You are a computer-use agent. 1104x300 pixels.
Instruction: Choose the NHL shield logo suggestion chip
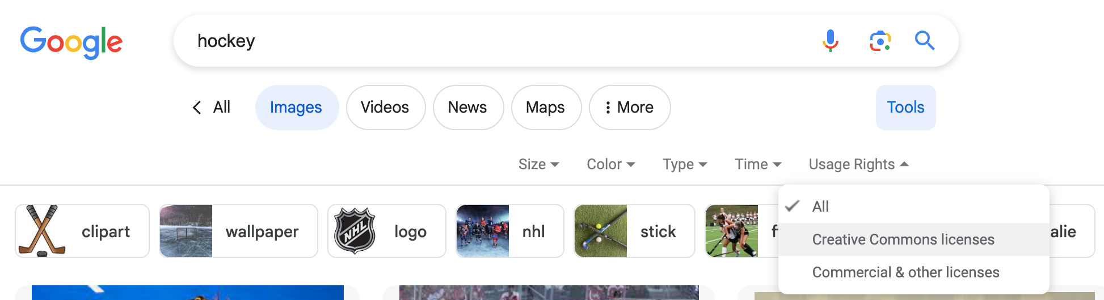point(387,231)
